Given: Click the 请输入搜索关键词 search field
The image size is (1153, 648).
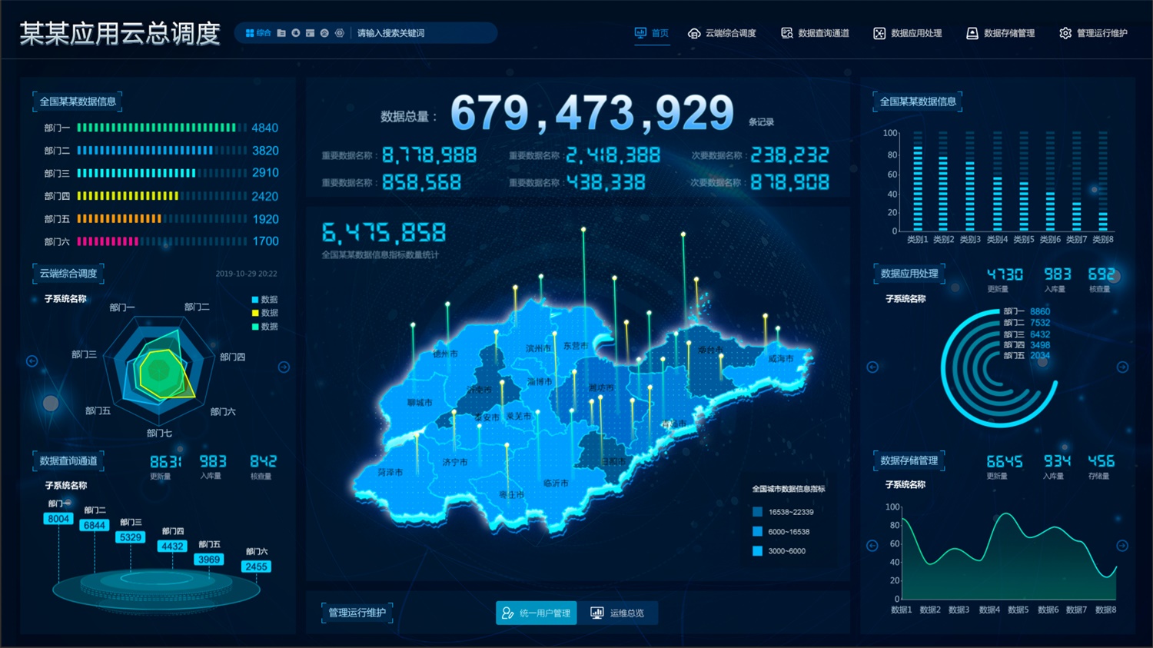Looking at the screenshot, I should pos(423,33).
